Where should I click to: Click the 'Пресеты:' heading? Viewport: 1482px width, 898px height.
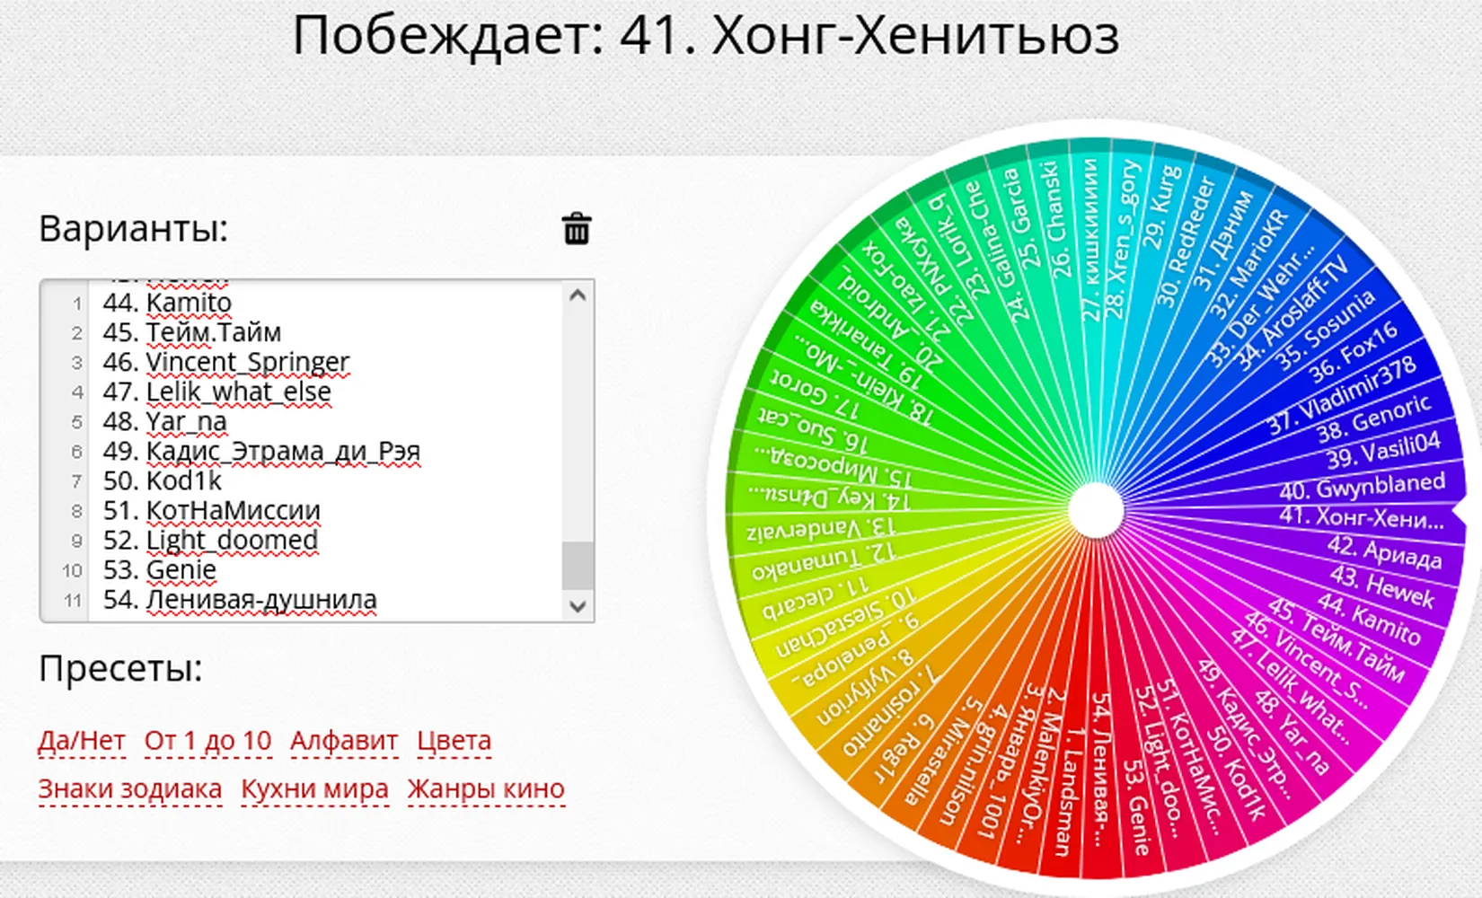pyautogui.click(x=120, y=668)
